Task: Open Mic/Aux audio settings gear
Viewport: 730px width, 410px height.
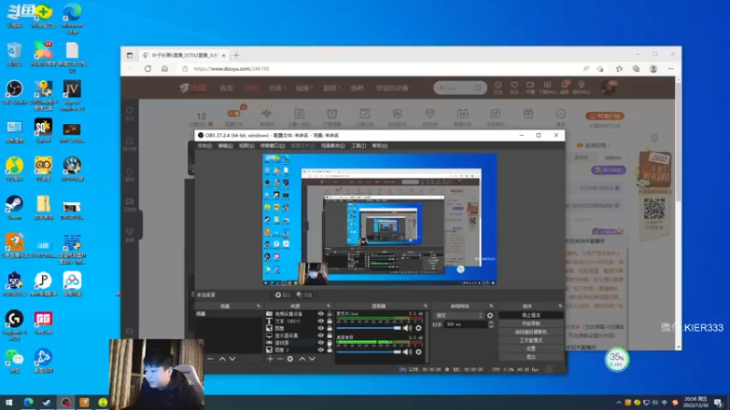Action: (419, 328)
